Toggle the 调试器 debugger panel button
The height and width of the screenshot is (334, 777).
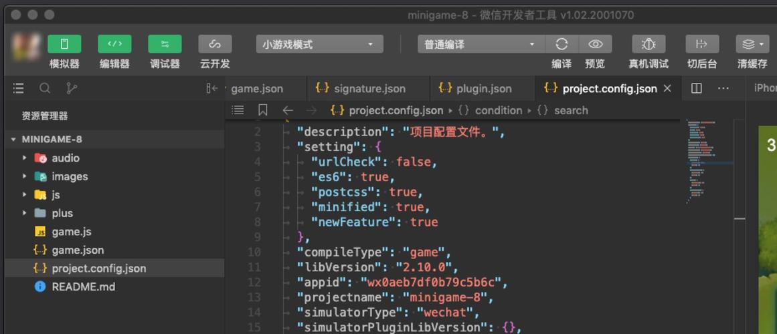(165, 44)
